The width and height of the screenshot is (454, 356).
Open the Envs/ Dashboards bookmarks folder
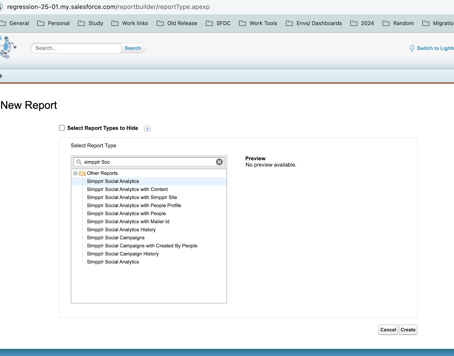314,23
